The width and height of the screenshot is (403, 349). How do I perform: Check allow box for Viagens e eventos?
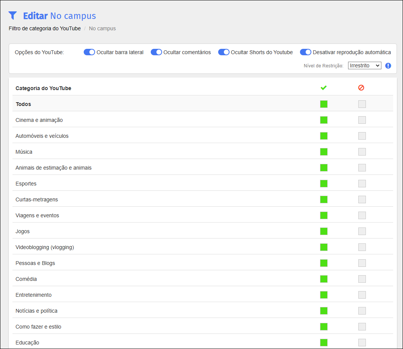(x=324, y=215)
